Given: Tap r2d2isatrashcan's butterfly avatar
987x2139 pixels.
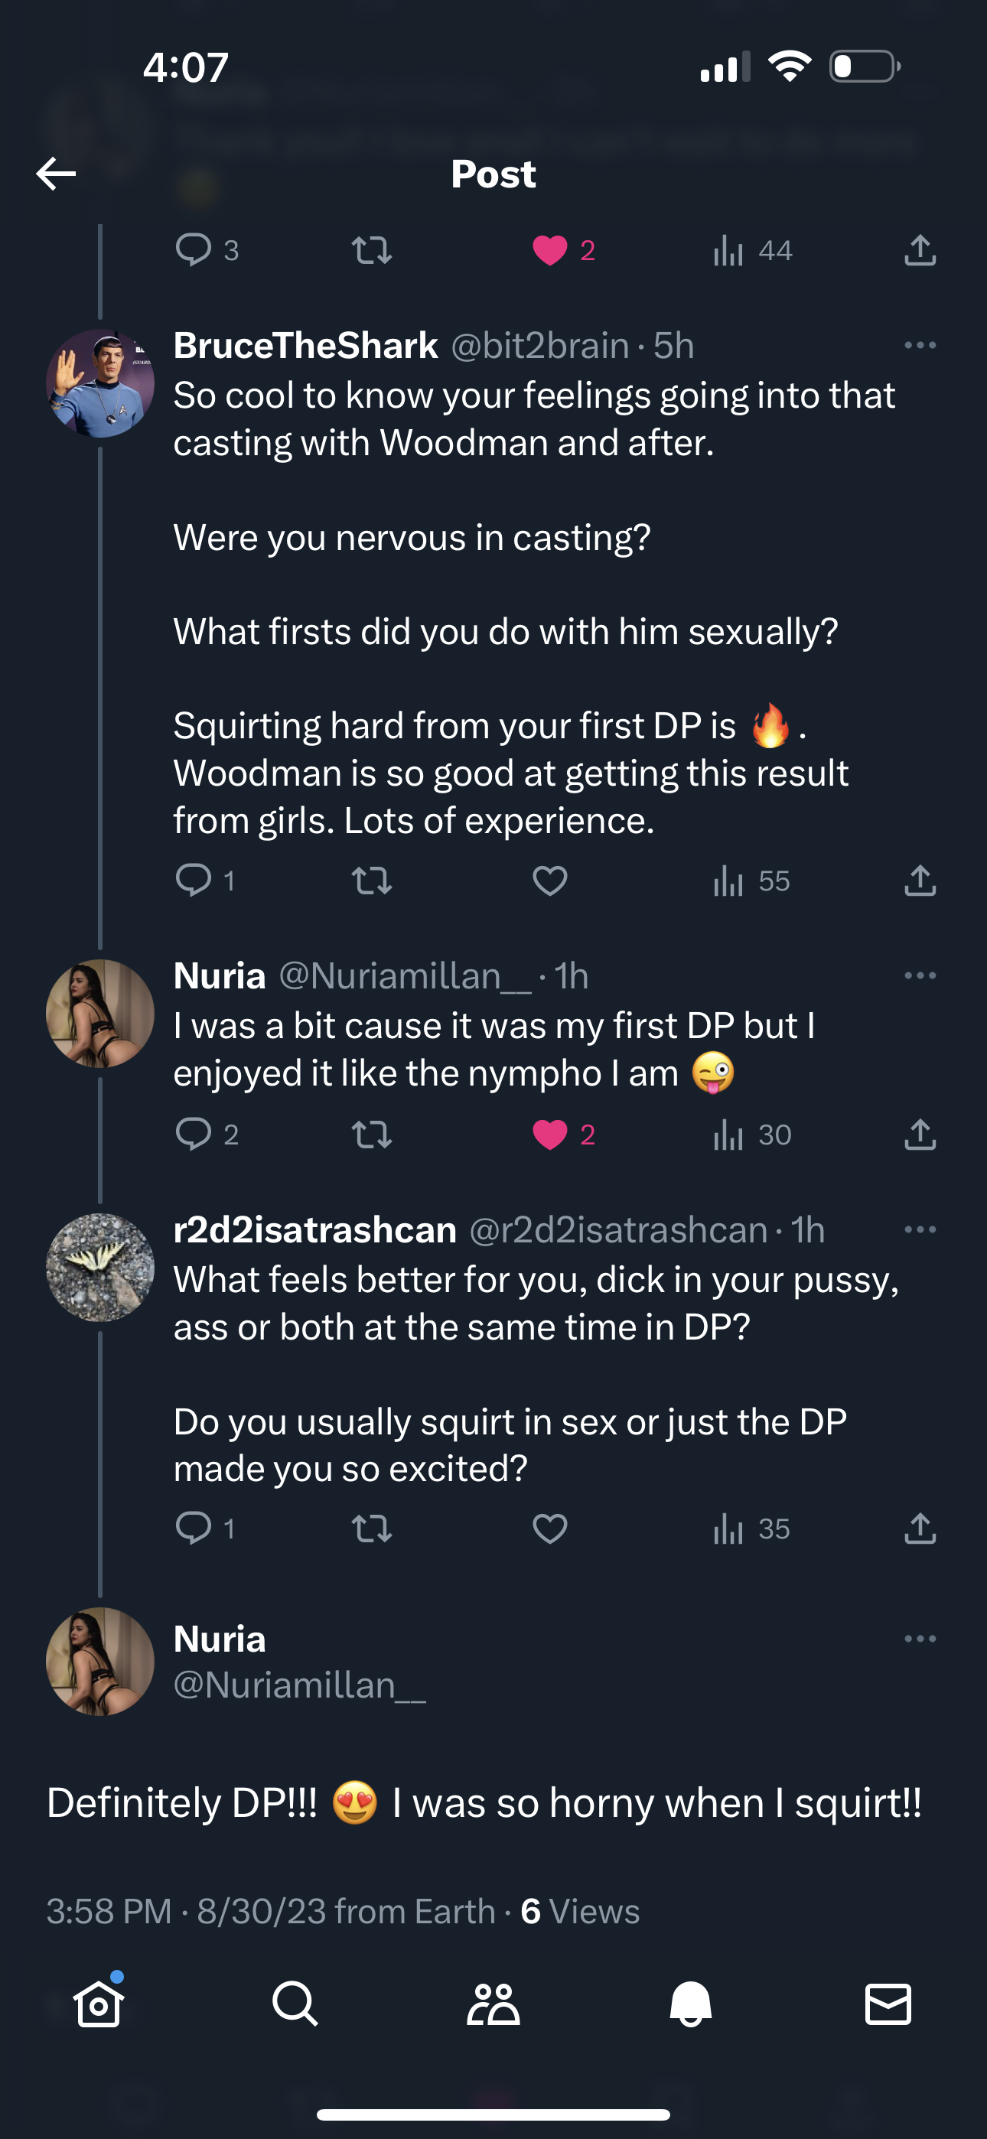Looking at the screenshot, I should tap(99, 1267).
